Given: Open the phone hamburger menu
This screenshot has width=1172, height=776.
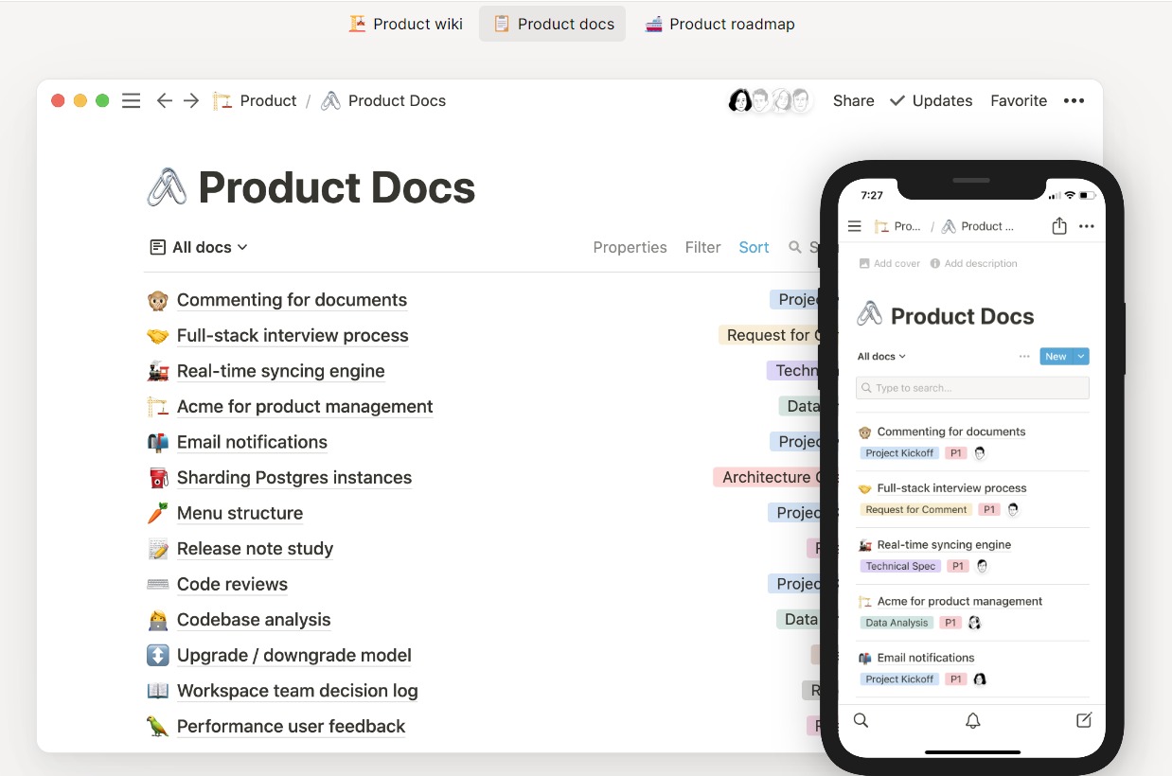Looking at the screenshot, I should 855,226.
